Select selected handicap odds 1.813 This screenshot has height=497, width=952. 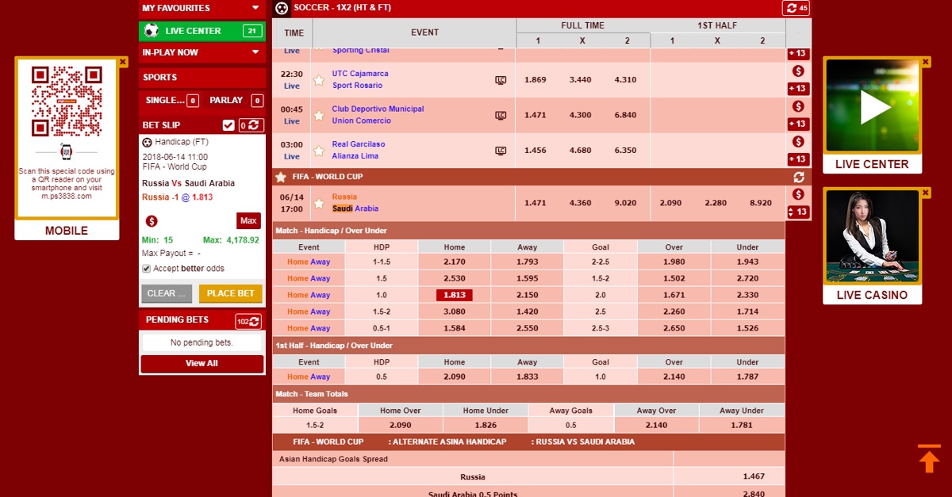(x=455, y=295)
